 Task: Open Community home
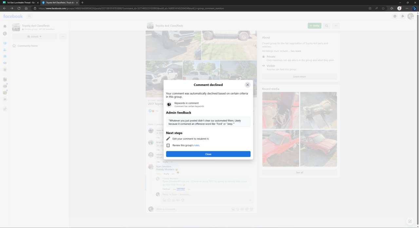(28, 46)
